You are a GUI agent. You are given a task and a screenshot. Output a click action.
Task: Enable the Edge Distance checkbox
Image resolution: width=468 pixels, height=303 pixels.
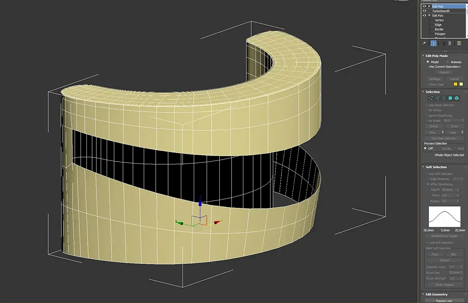pos(428,179)
